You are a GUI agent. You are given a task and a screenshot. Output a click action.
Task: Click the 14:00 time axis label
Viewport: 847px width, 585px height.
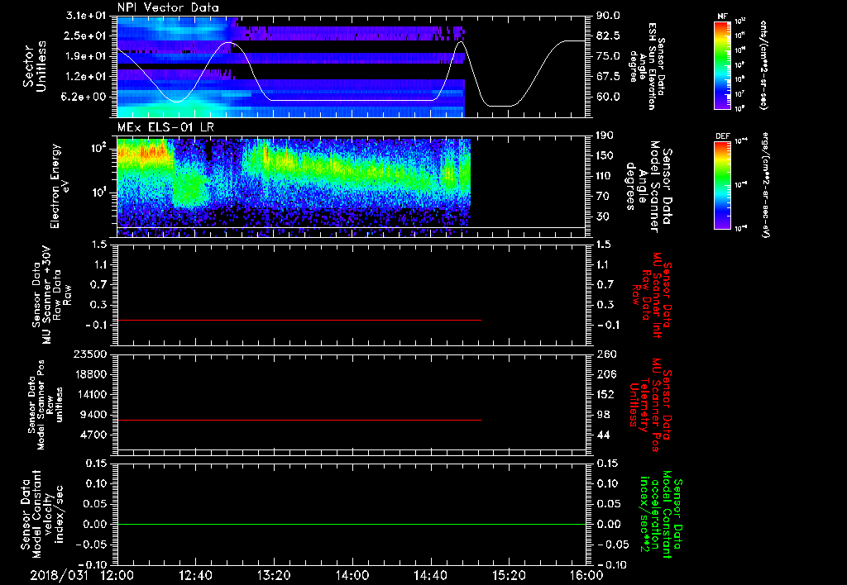[x=352, y=575]
